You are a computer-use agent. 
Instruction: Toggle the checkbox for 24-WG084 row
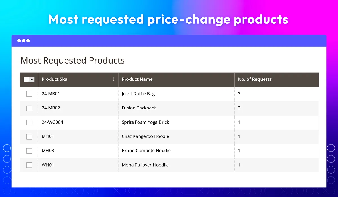point(29,122)
